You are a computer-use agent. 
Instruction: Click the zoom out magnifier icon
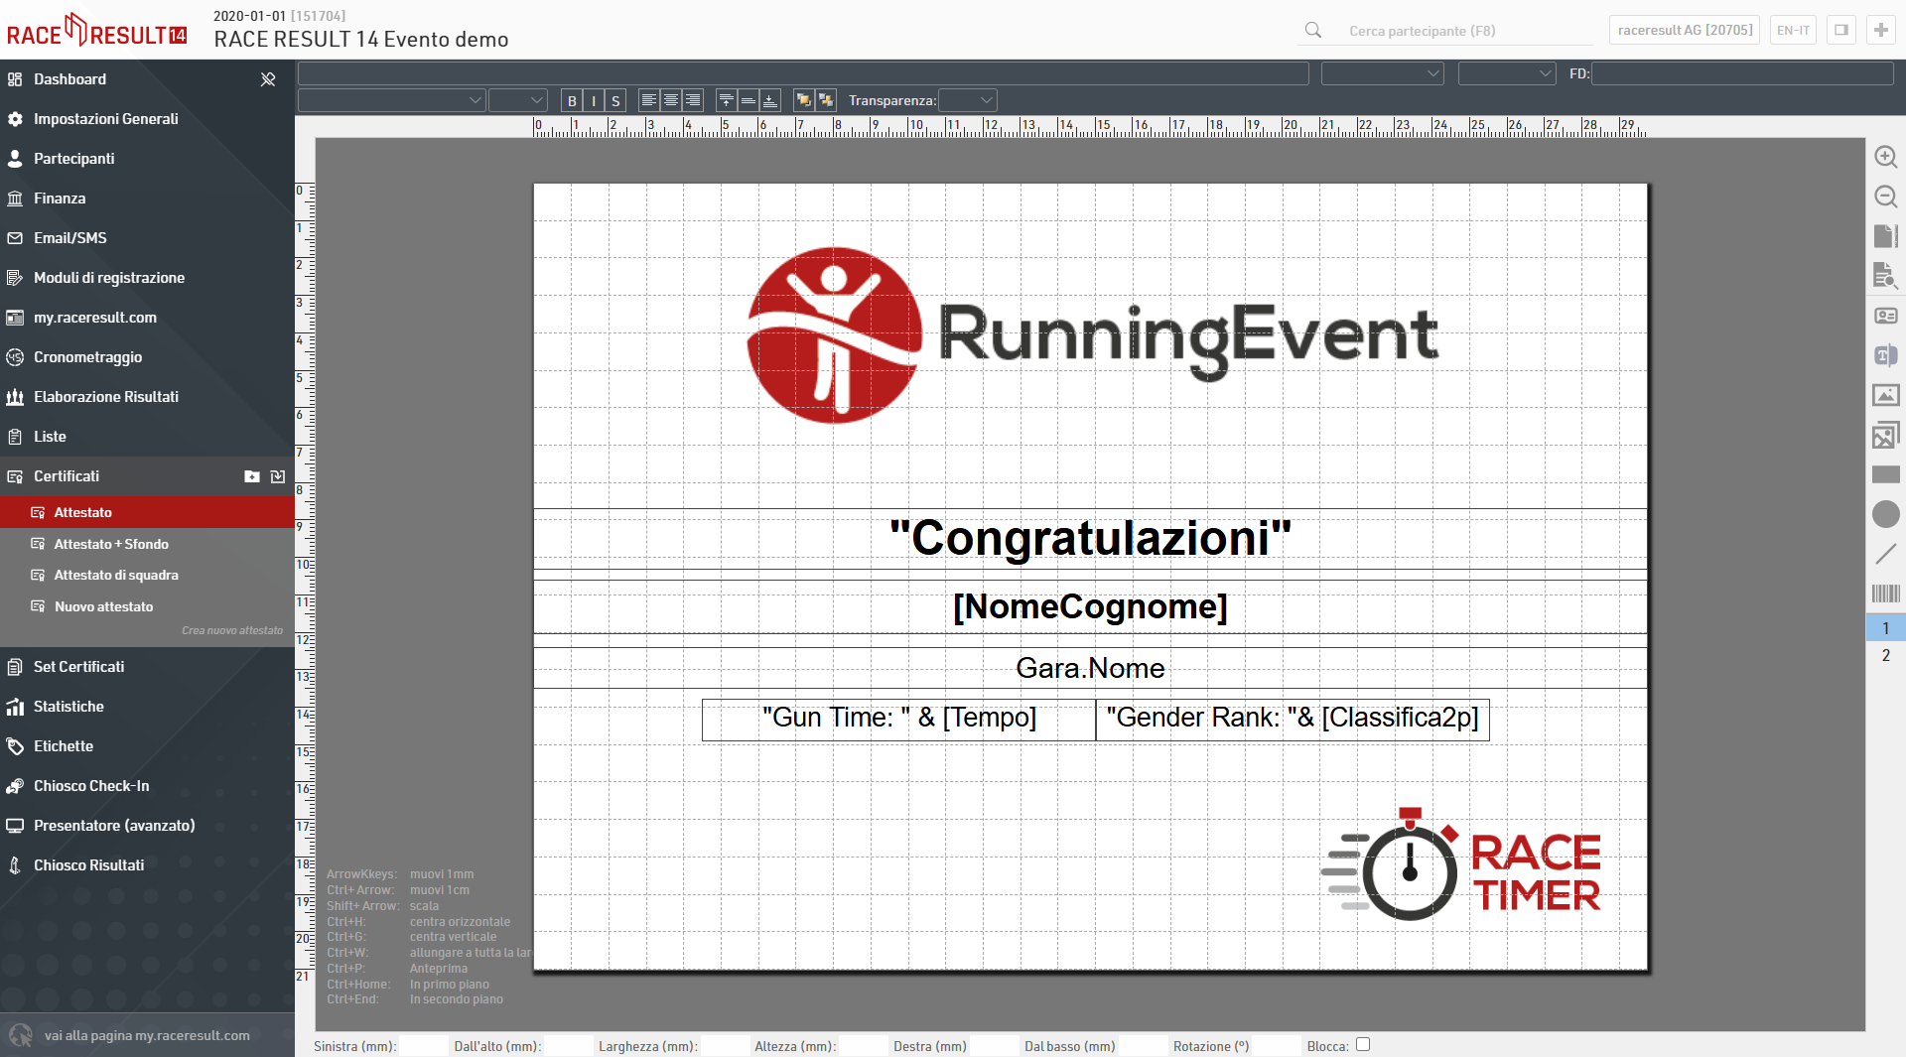(1885, 197)
